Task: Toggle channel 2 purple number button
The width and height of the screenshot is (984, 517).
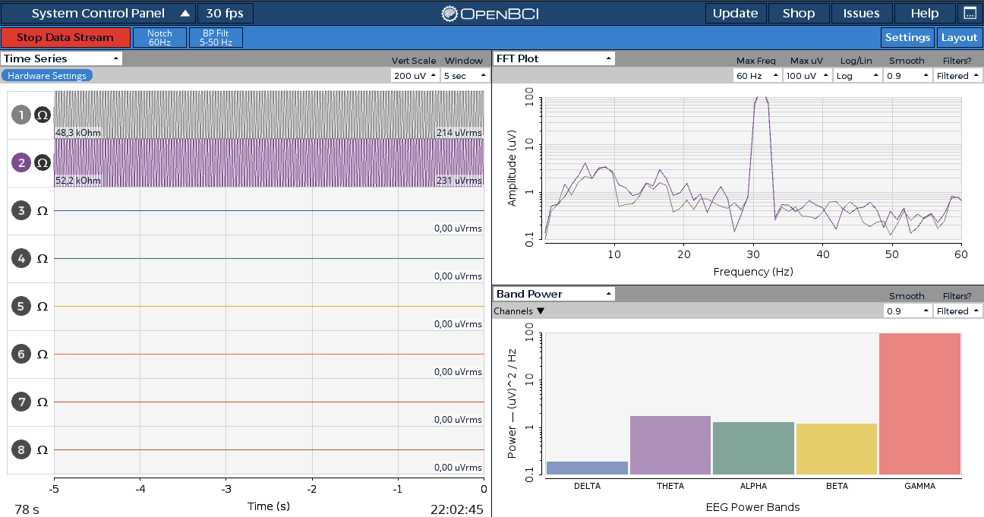Action: point(21,162)
